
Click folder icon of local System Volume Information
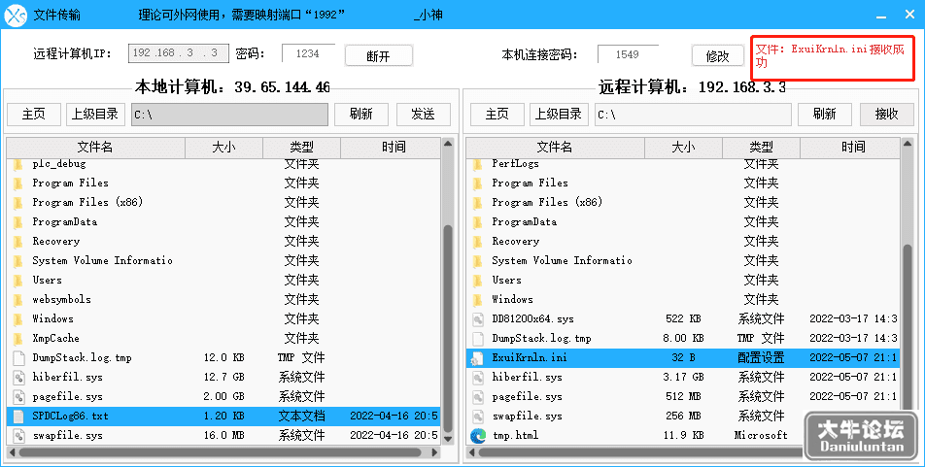18,261
